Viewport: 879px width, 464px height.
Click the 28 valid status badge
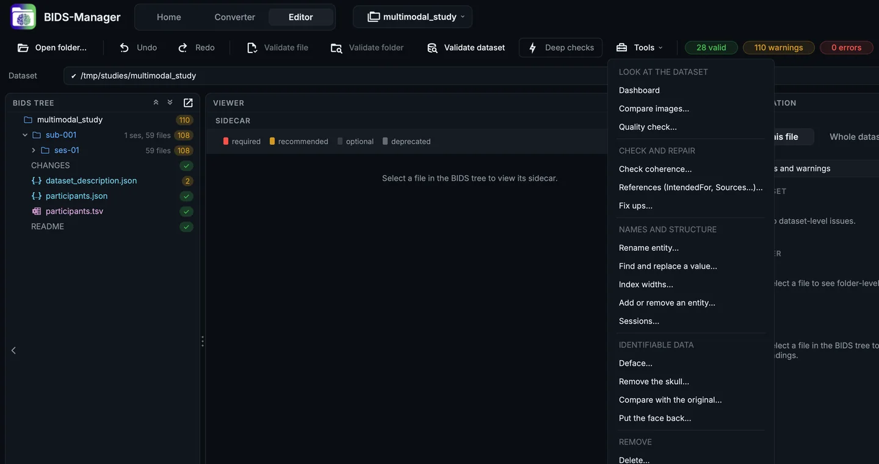click(711, 48)
